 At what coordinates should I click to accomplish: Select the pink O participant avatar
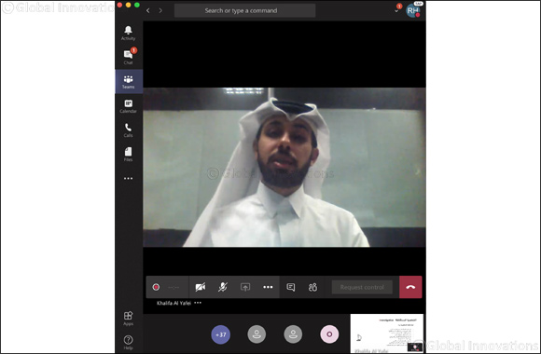[x=329, y=334]
